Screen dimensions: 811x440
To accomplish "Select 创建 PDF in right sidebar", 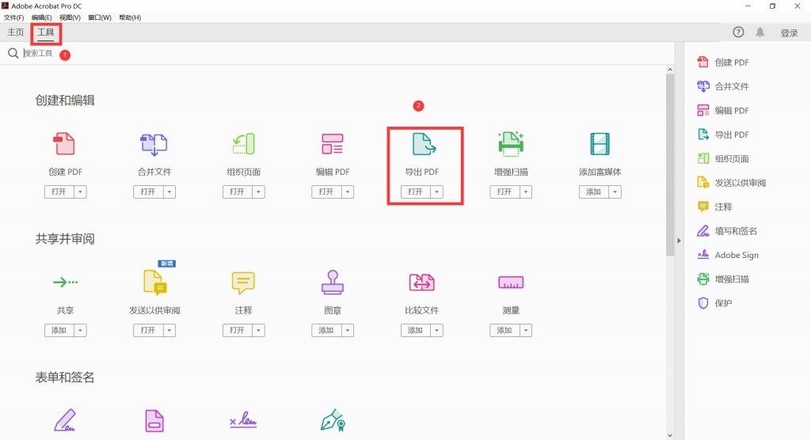I will pos(723,62).
